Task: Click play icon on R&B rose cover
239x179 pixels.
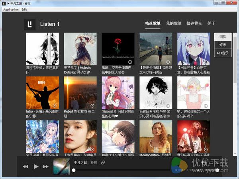Action: tap(130, 62)
